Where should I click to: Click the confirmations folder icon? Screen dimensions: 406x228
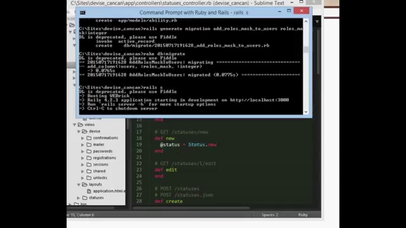(x=89, y=138)
